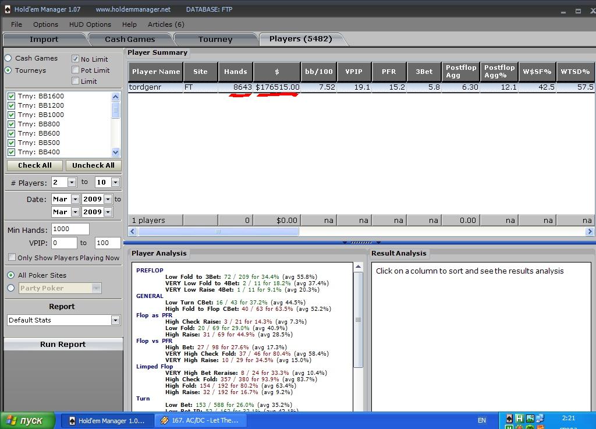Expand the start year 2009 dropdown

tap(108, 199)
